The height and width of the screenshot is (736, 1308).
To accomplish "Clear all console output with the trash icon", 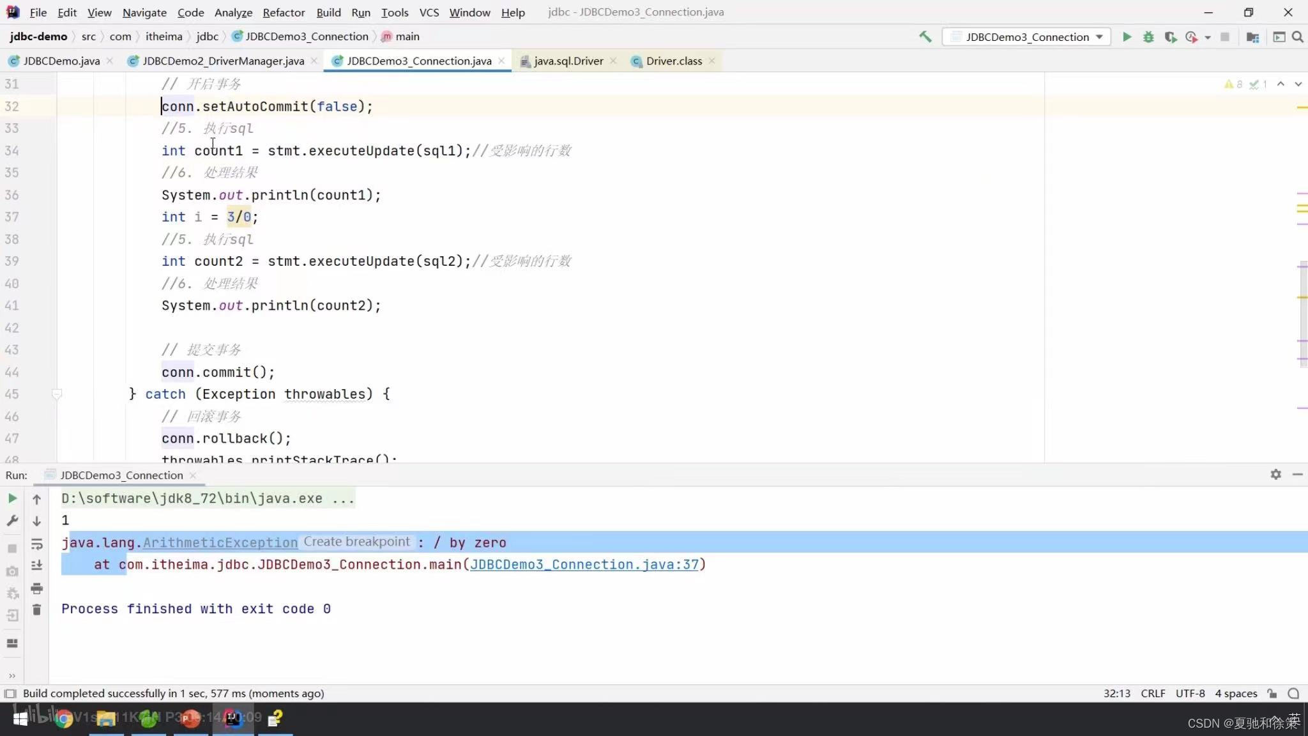I will tap(36, 609).
